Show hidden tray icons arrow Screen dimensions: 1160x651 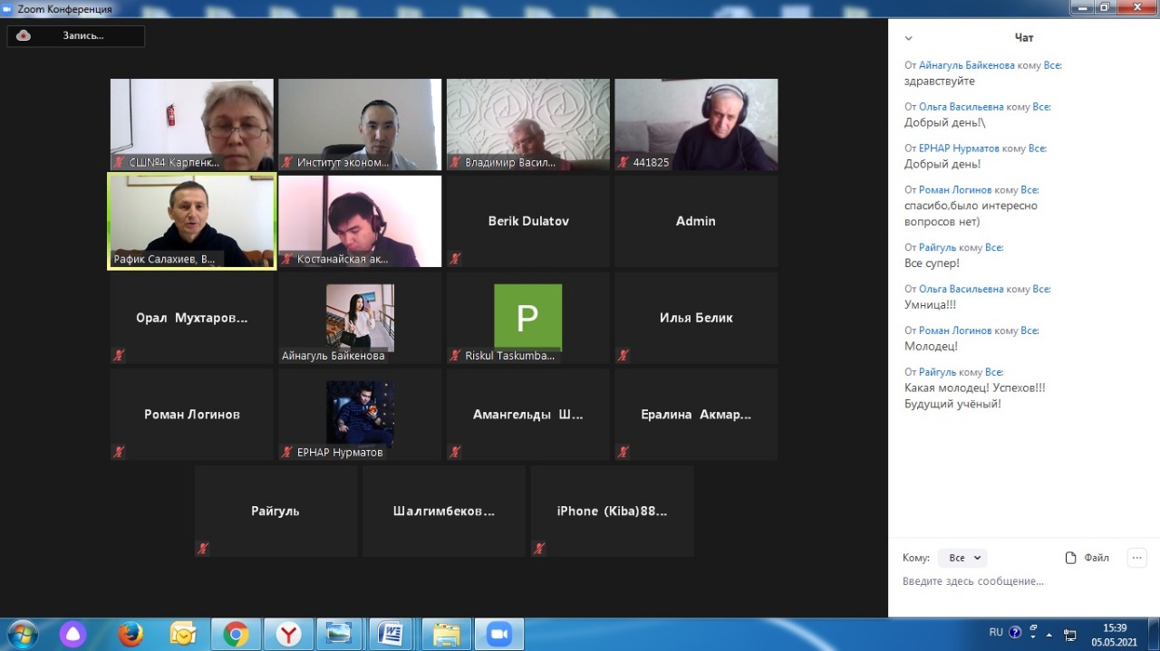pos(1049,634)
